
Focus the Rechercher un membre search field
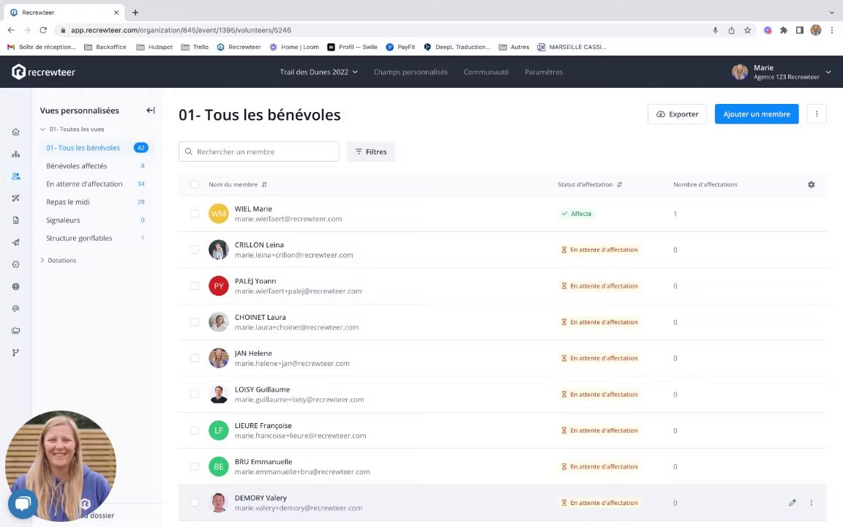[x=258, y=152]
